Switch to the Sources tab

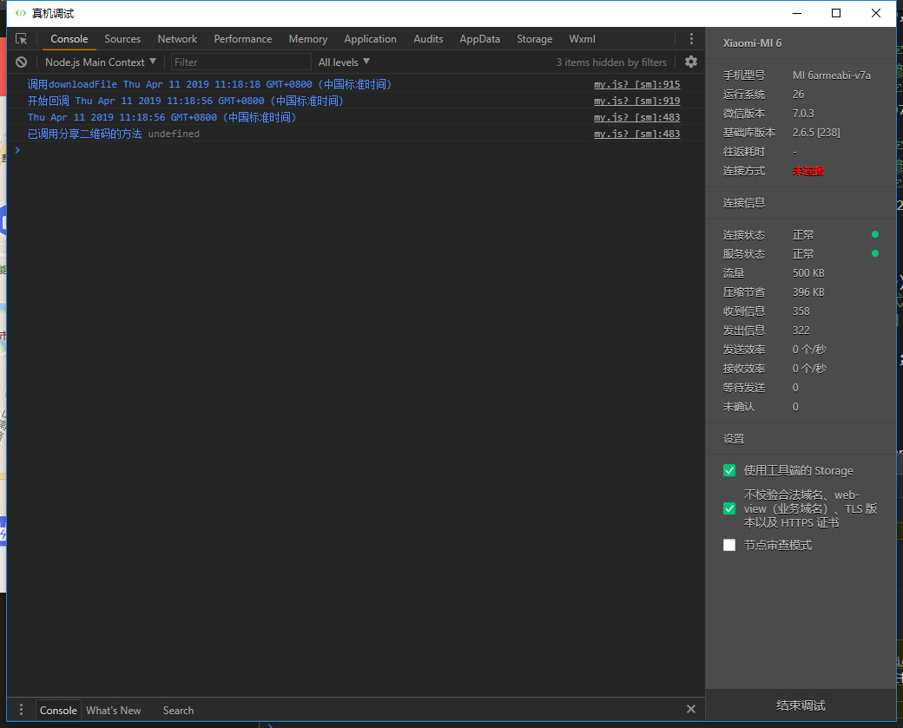(x=122, y=39)
